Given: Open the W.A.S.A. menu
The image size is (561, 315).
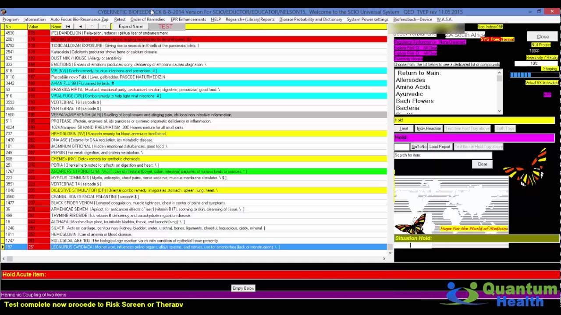Looking at the screenshot, I should point(444,19).
